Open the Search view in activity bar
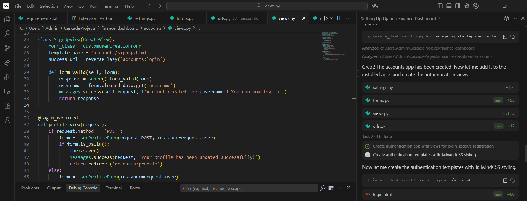This screenshot has height=201, width=527. click(7, 34)
